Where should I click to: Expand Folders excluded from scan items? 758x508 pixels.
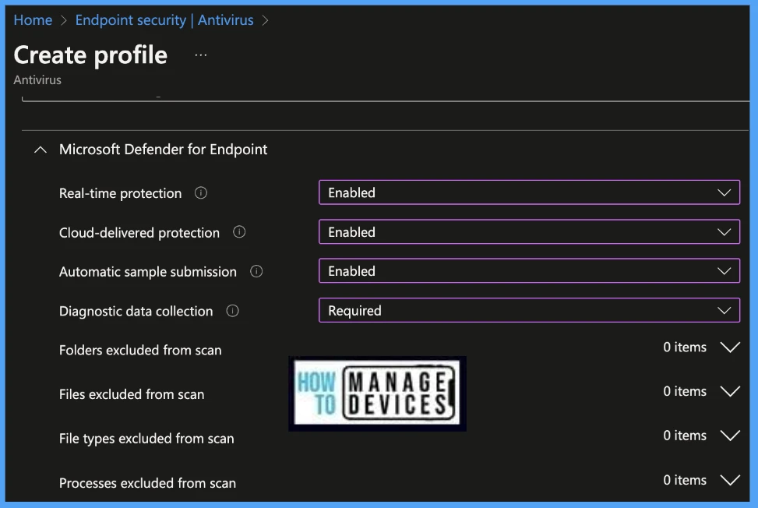[730, 347]
